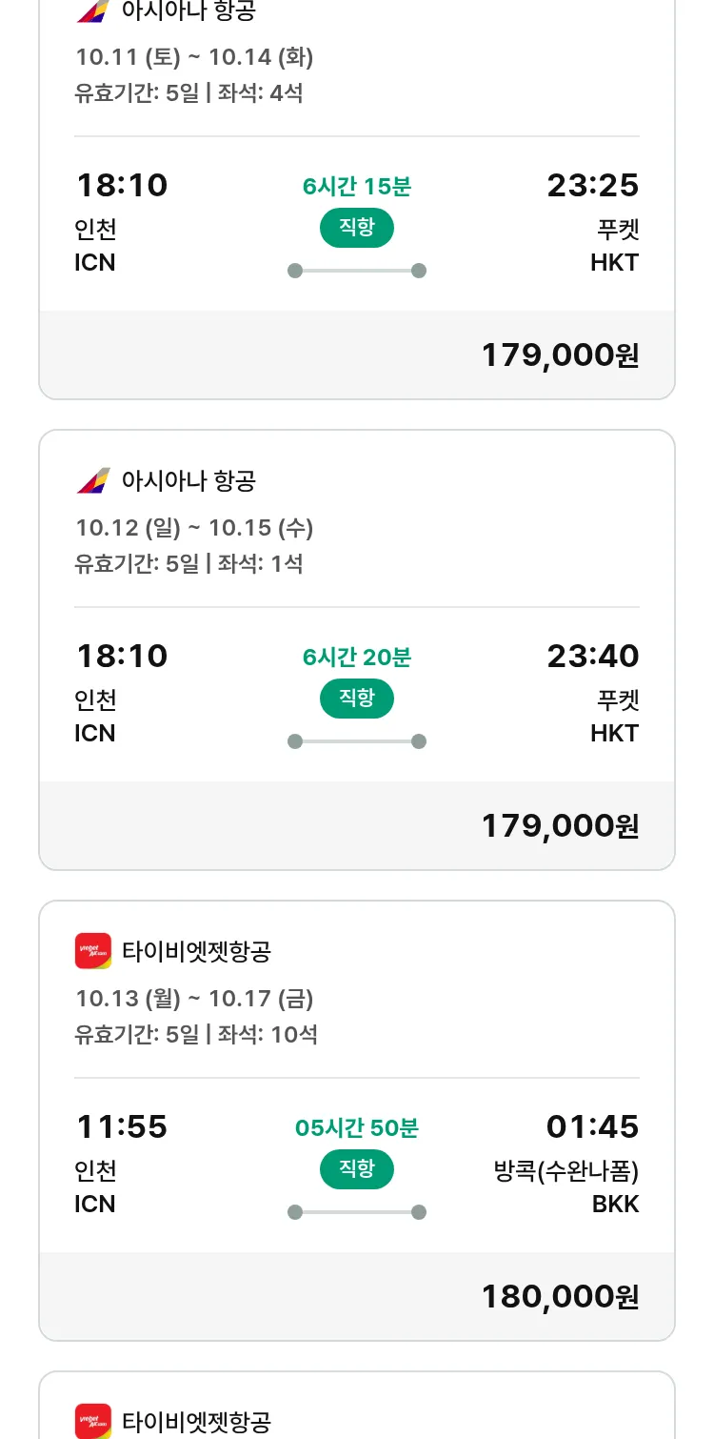Tap the 10.13 (월) ~ 10.17 (금) date range
This screenshot has width=714, height=1439.
[x=194, y=999]
